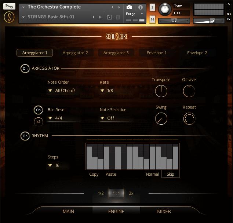233x223 pixels.
Task: Open the MIXER page tab
Action: click(164, 211)
